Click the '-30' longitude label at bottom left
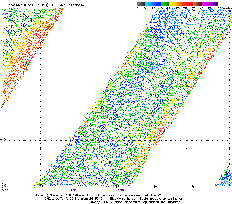Viewport: 232px width, 204px height. 3,187
